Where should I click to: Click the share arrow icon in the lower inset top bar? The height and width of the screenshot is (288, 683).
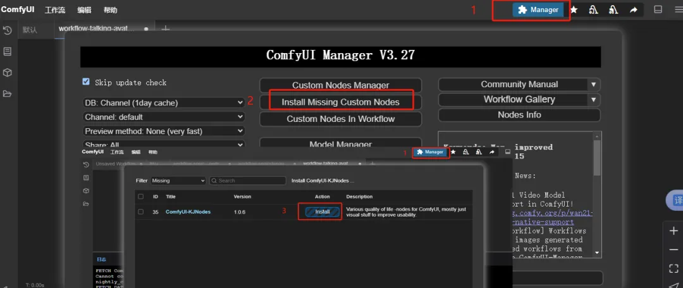tap(492, 152)
